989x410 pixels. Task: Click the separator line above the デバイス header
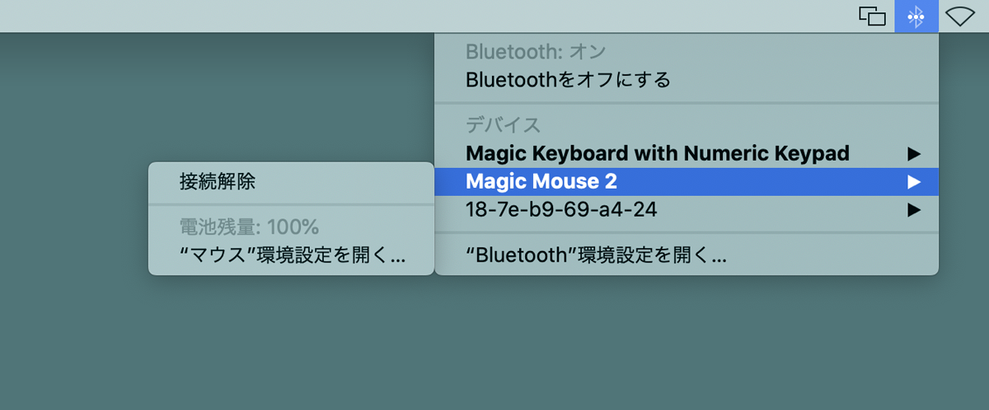pyautogui.click(x=686, y=103)
